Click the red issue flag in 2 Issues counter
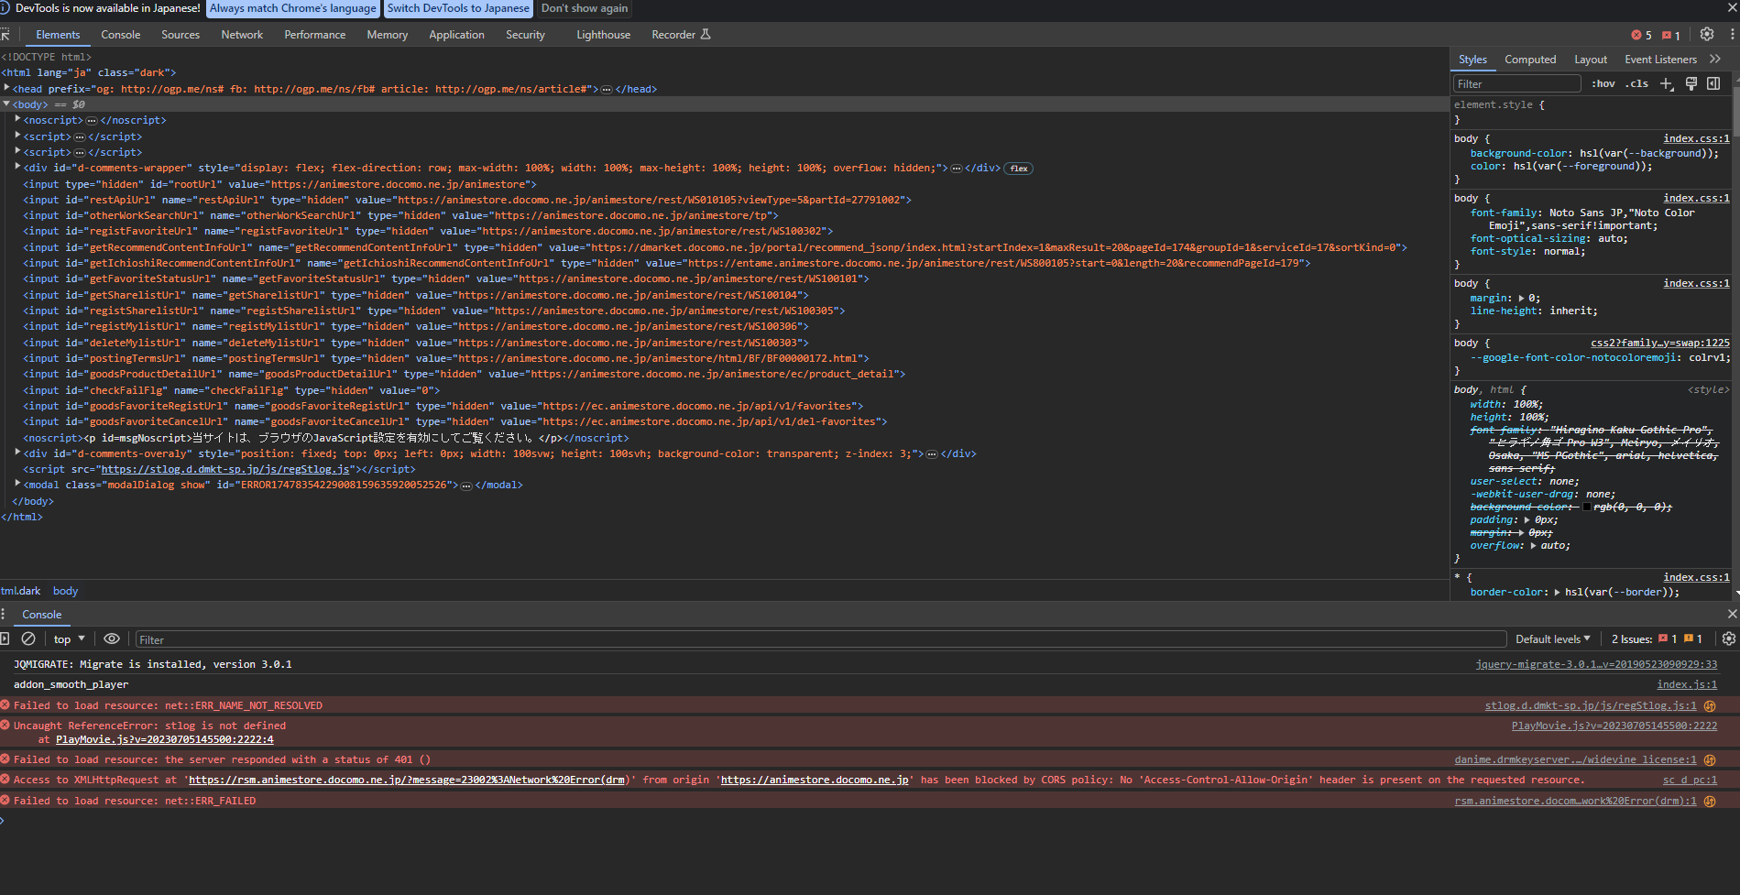1740x895 pixels. [1663, 639]
